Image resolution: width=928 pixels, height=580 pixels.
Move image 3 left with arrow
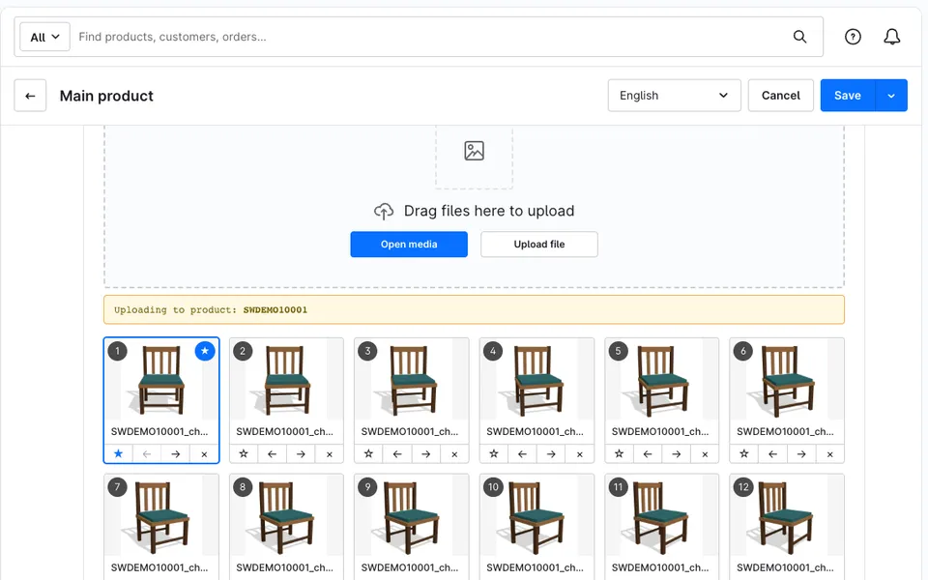click(x=397, y=454)
